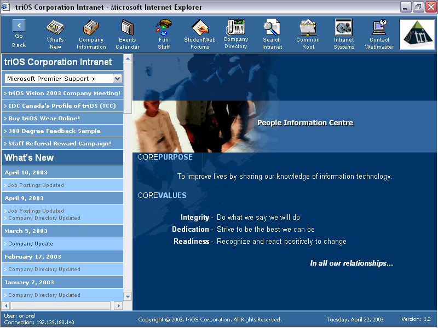Click the Search Intranet magnifier icon
This screenshot has width=438, height=328.
click(x=272, y=33)
